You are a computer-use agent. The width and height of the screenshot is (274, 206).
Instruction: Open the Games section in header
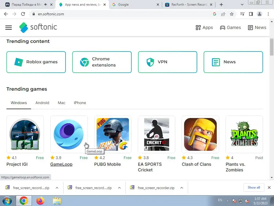[230, 28]
